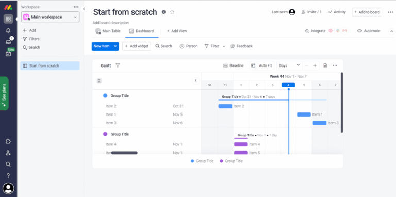This screenshot has height=197, width=396.
Task: Click the Item 2 Gantt bar
Action: coord(225,106)
